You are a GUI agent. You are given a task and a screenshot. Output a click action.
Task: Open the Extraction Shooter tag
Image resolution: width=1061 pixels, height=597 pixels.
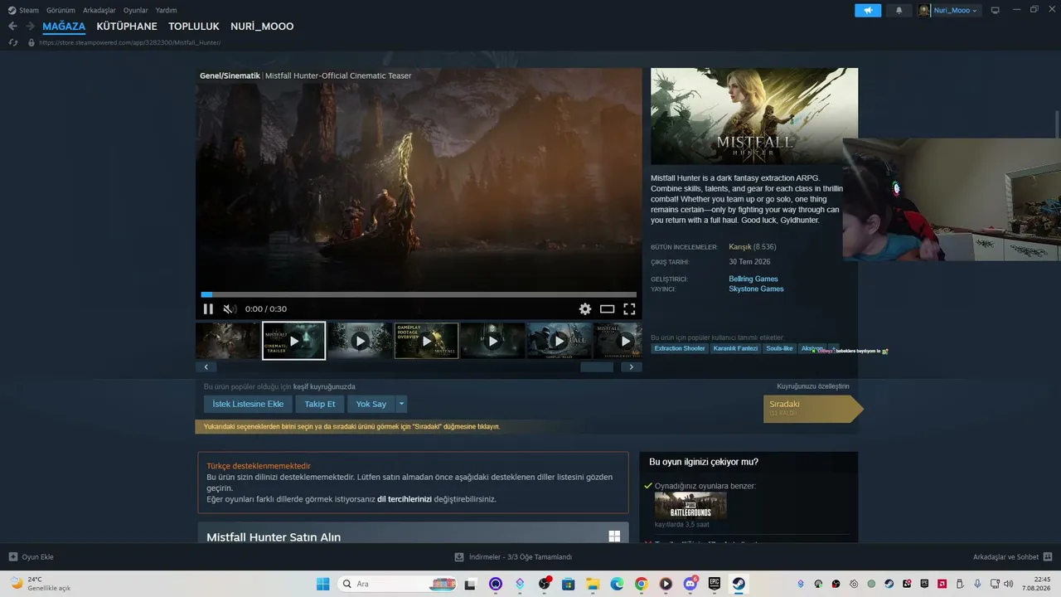[x=680, y=348]
